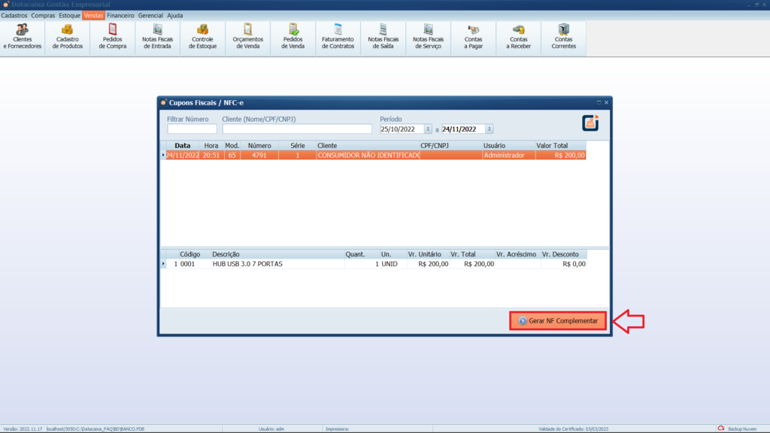The image size is (770, 433).
Task: Open the Financeiro menu
Action: [120, 15]
